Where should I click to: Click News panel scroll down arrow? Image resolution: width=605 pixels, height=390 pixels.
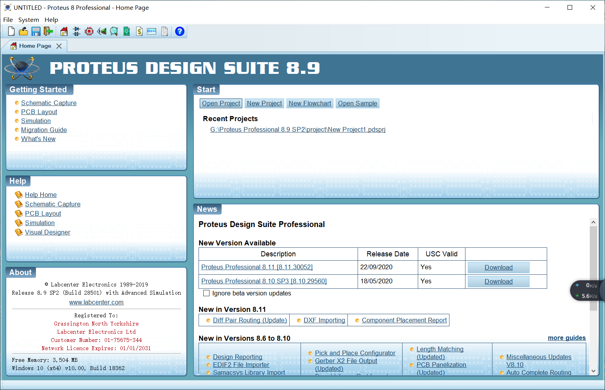coord(593,371)
